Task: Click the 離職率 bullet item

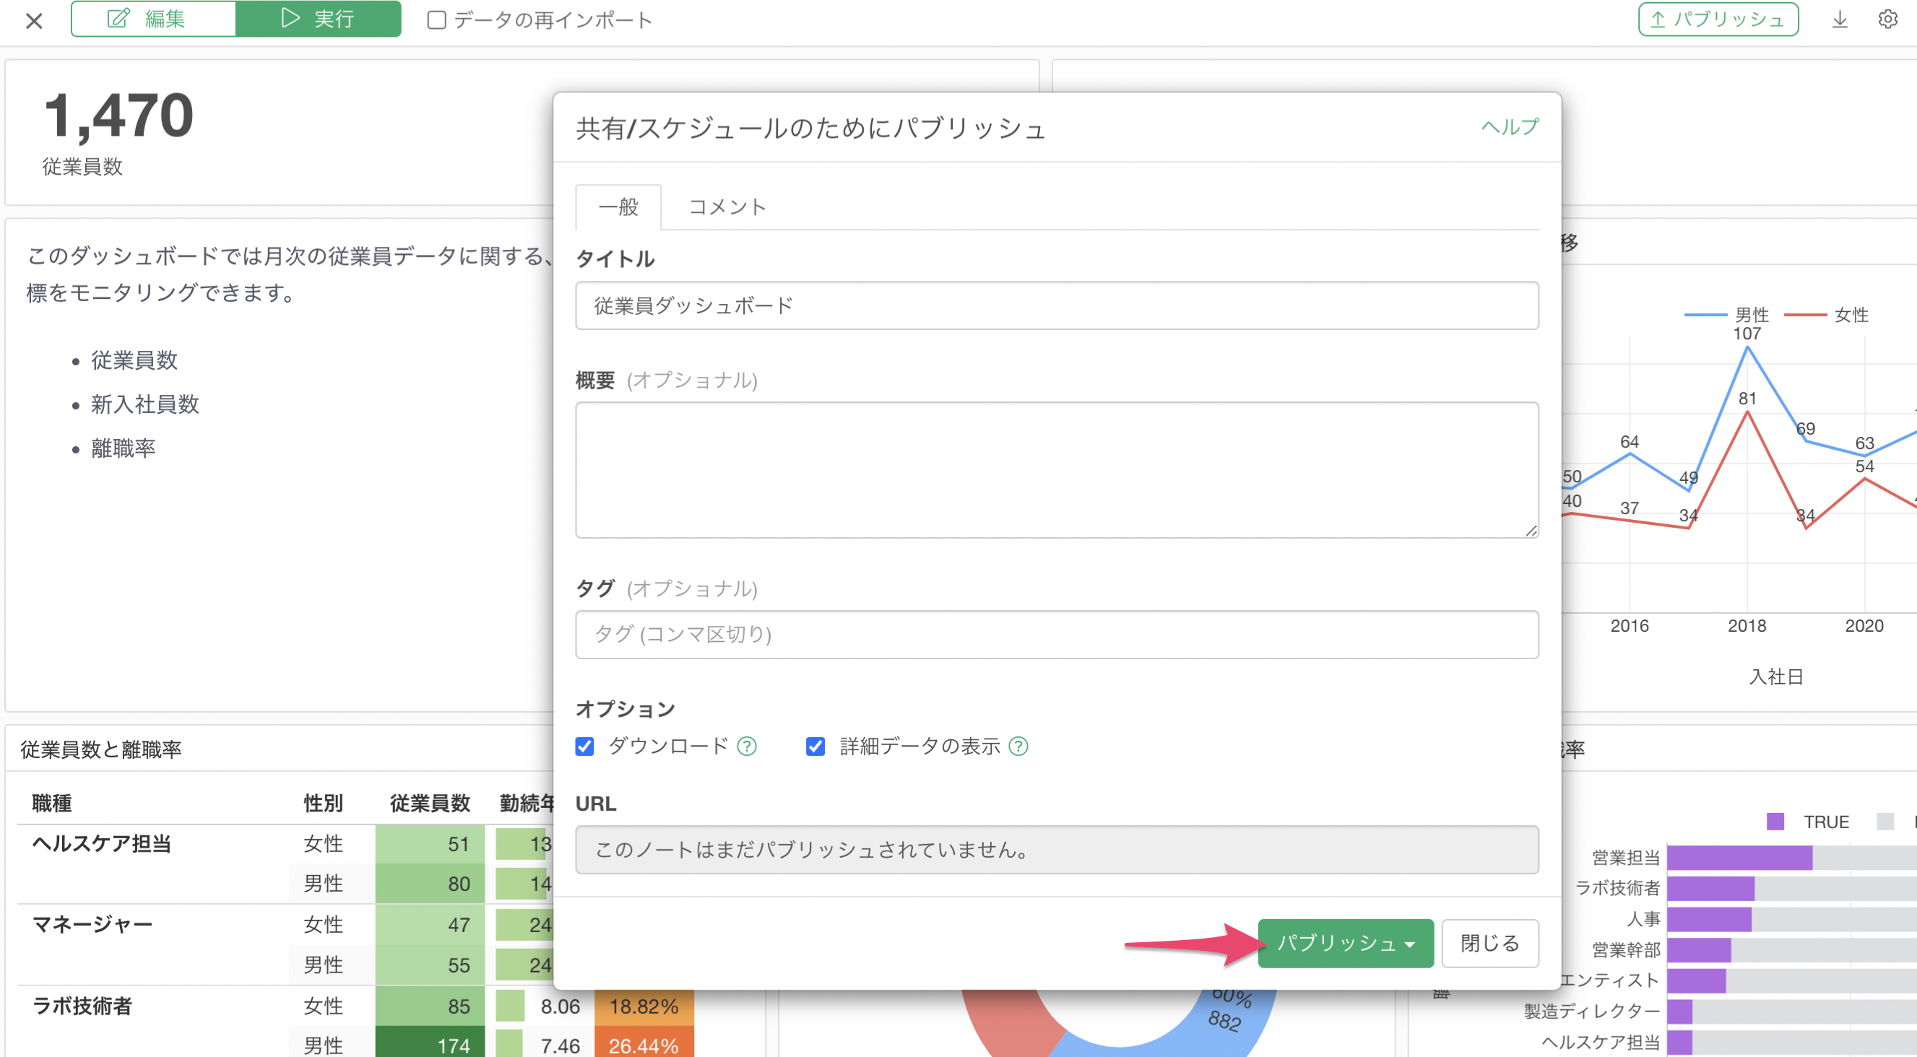Action: tap(124, 448)
